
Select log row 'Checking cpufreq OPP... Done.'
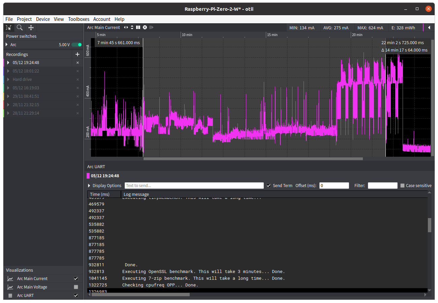(x=257, y=285)
